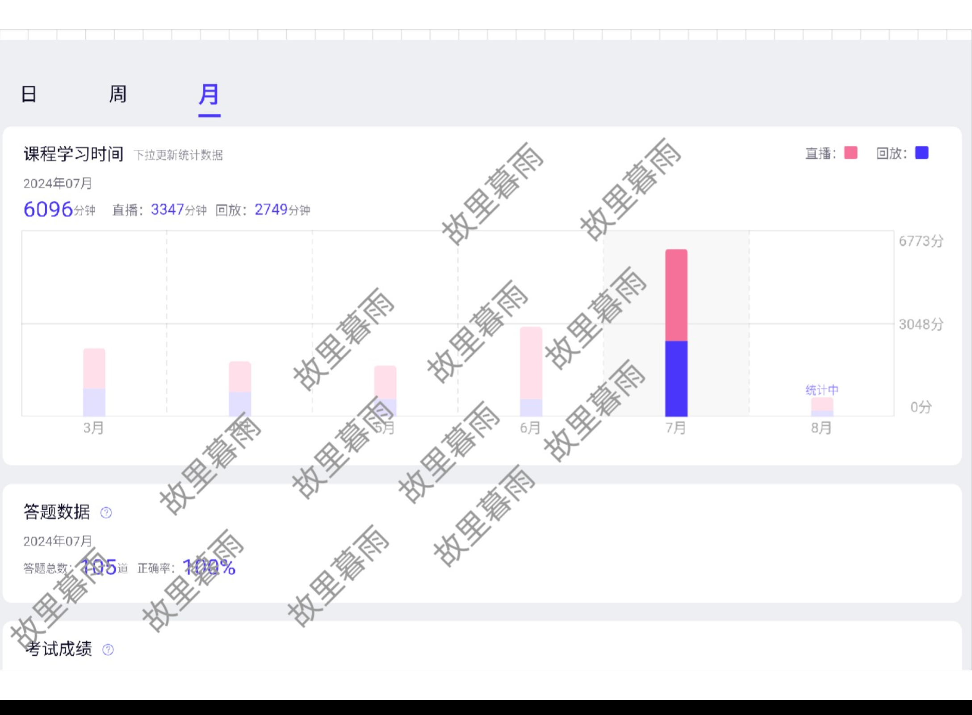Select the April bar in the chart
This screenshot has height=715, width=972.
[240, 389]
